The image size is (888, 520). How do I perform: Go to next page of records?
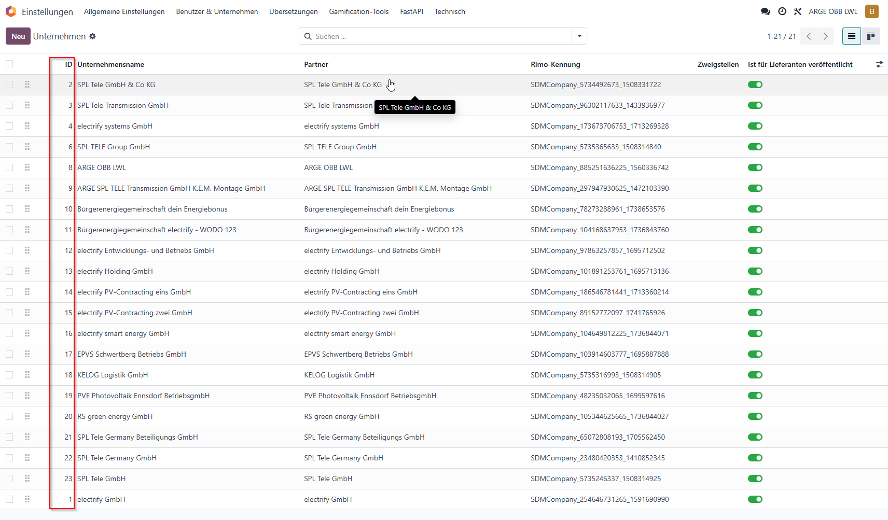tap(825, 36)
